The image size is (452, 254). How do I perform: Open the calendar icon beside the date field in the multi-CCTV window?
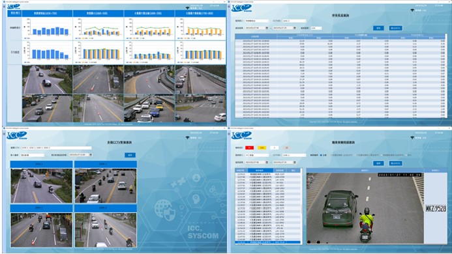(x=91, y=154)
